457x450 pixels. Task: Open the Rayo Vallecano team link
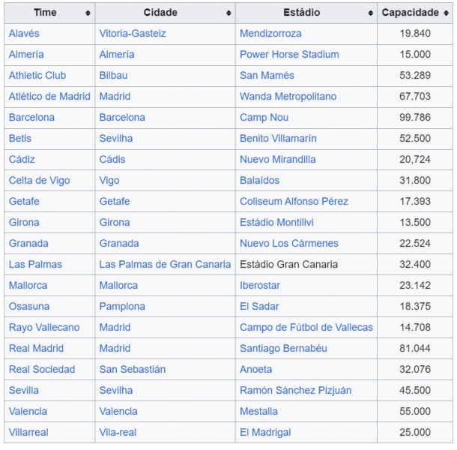tap(44, 328)
